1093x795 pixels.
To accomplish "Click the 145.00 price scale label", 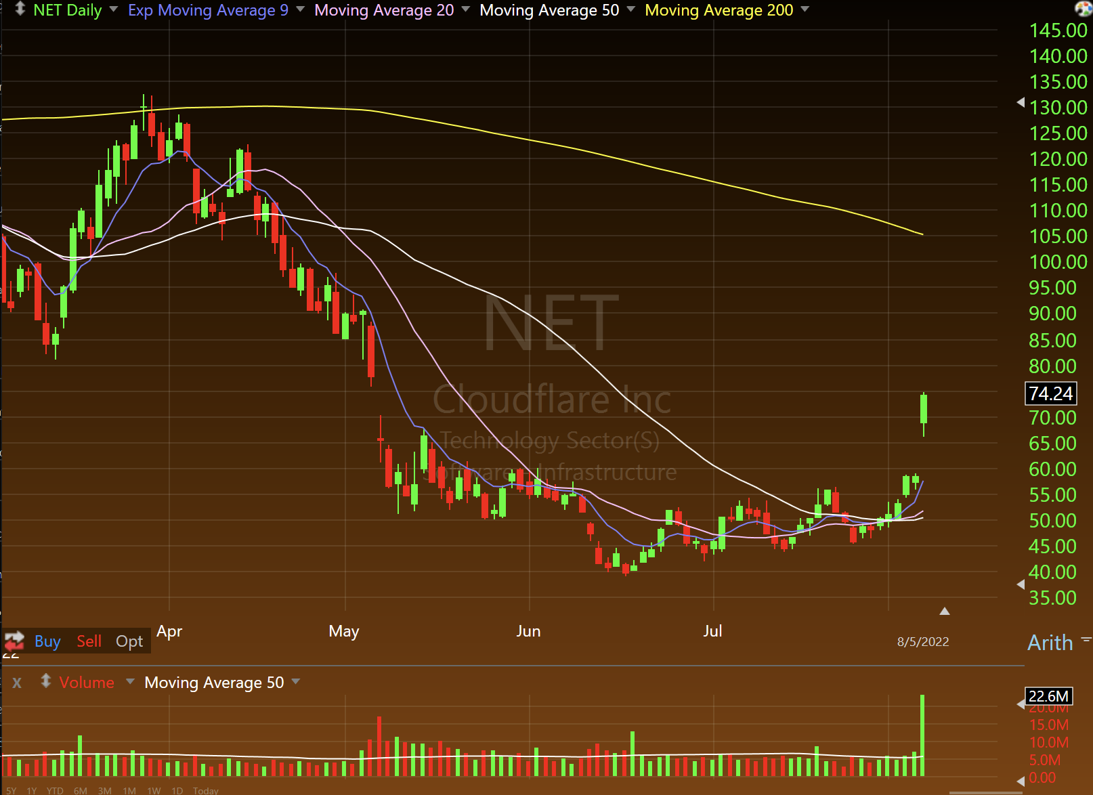I will click(x=1058, y=30).
